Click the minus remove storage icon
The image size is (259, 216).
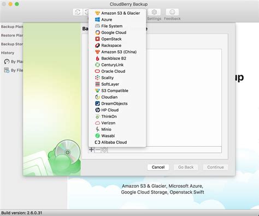pyautogui.click(x=98, y=149)
